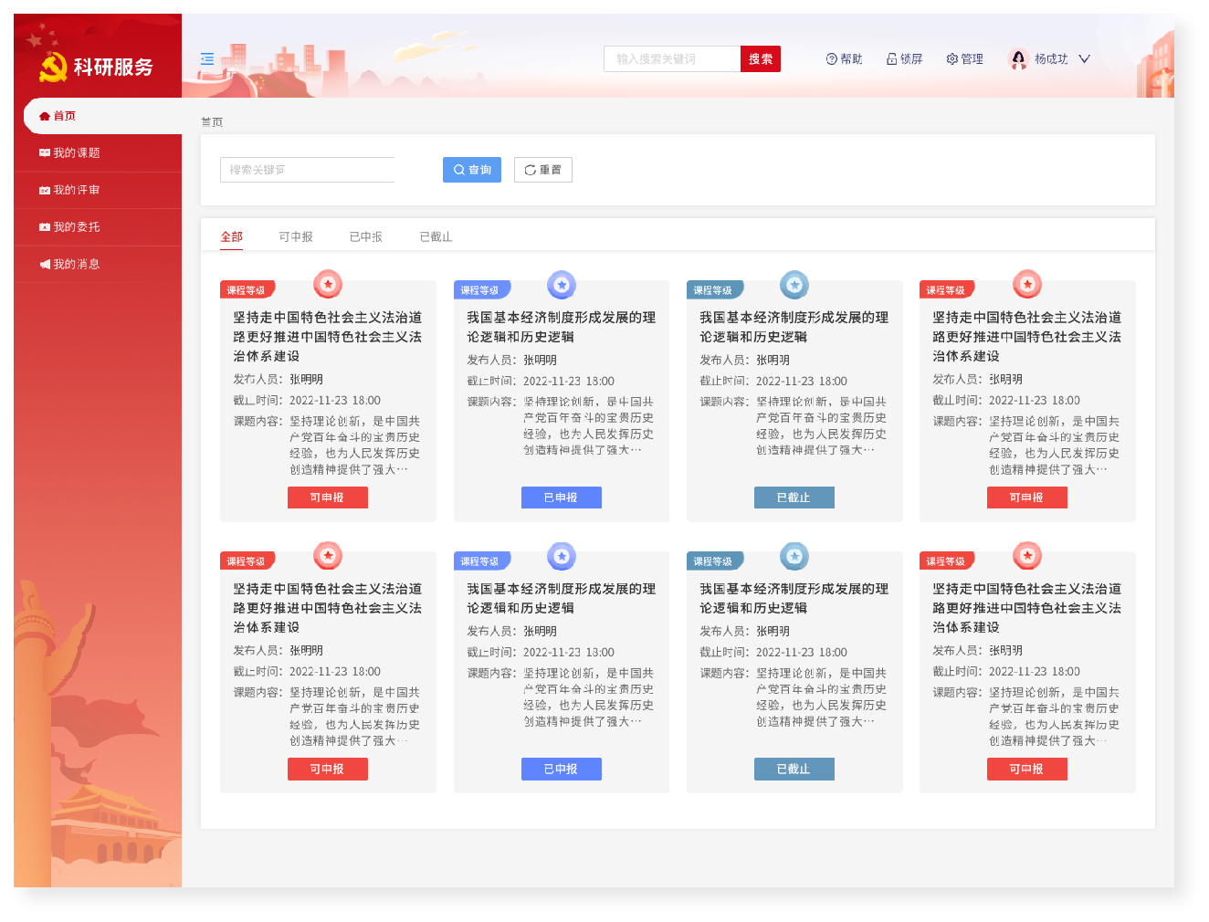Select the 我的评审 review icon in sidebar
Screen dimensions: 1209x922
point(43,190)
